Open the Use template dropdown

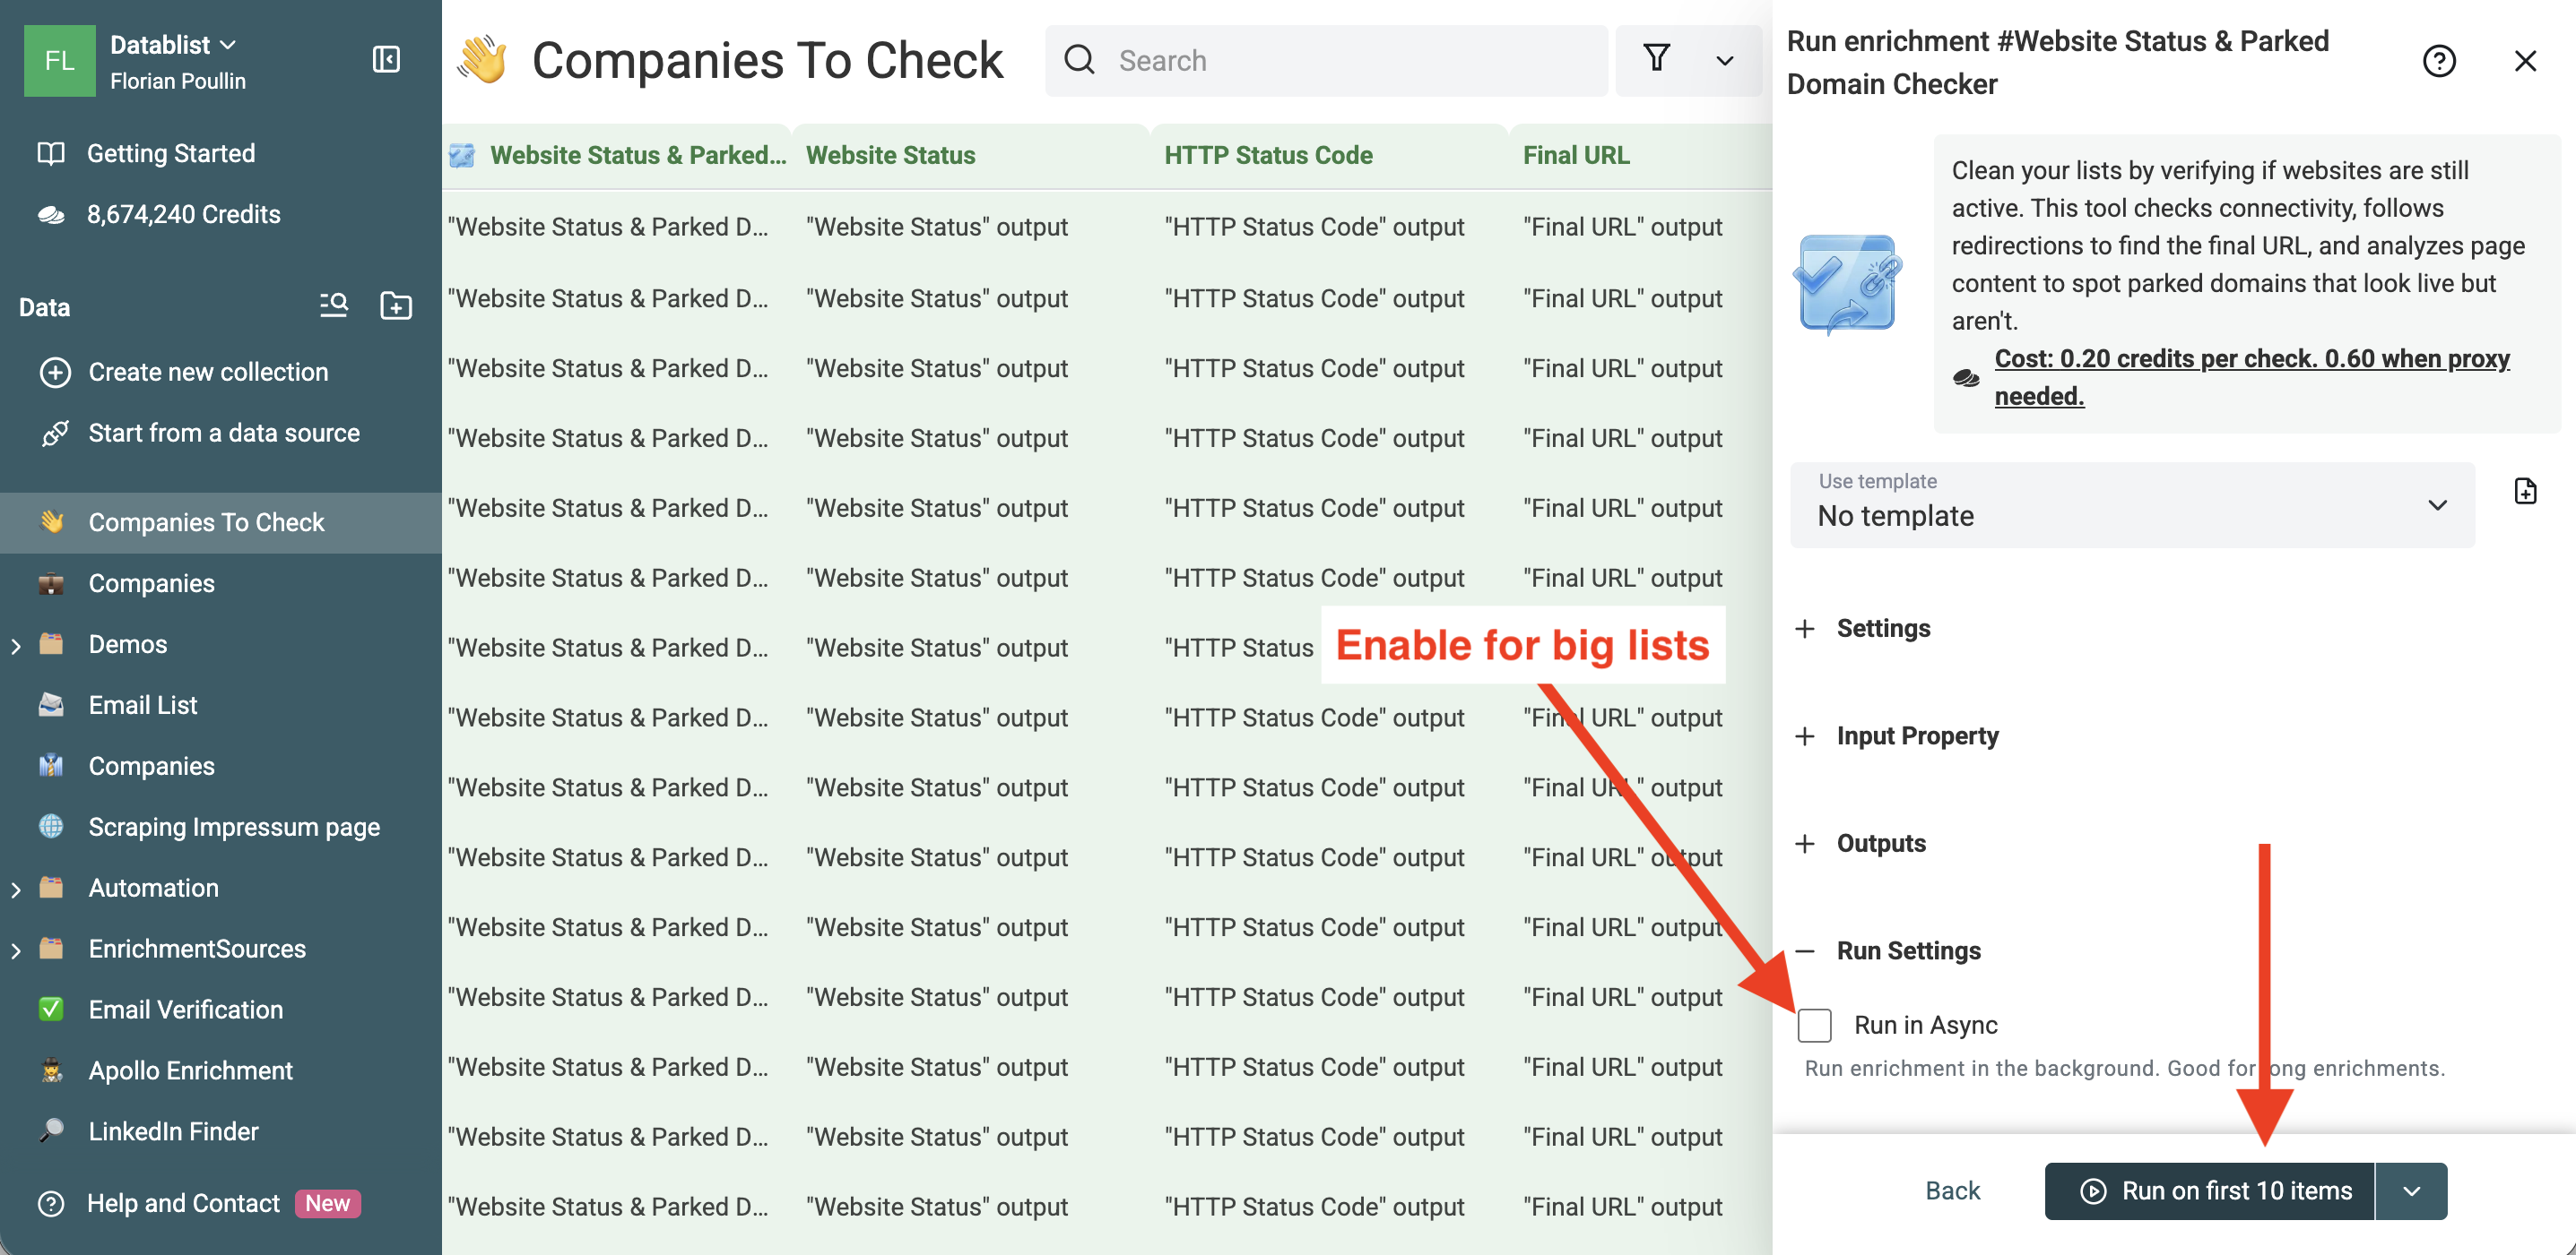2131,504
